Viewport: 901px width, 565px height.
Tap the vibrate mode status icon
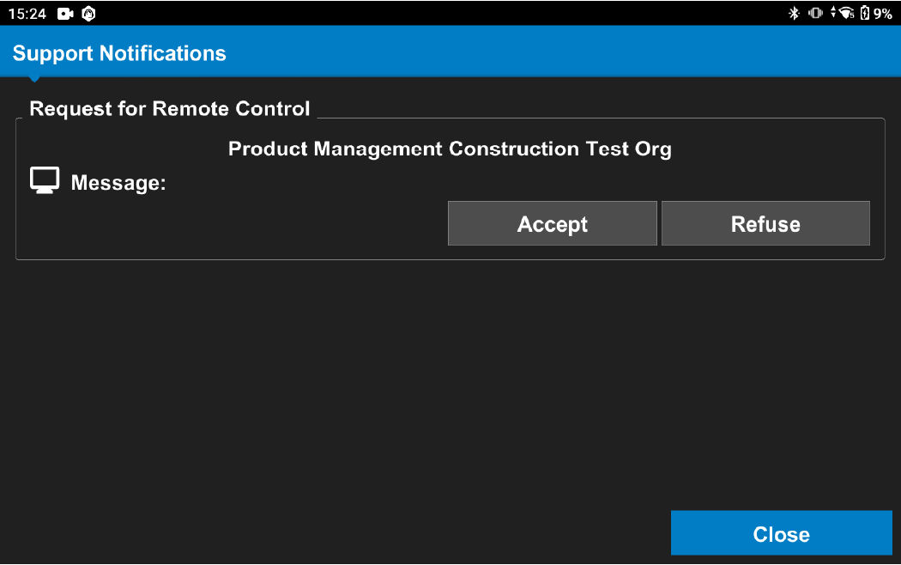[x=814, y=13]
